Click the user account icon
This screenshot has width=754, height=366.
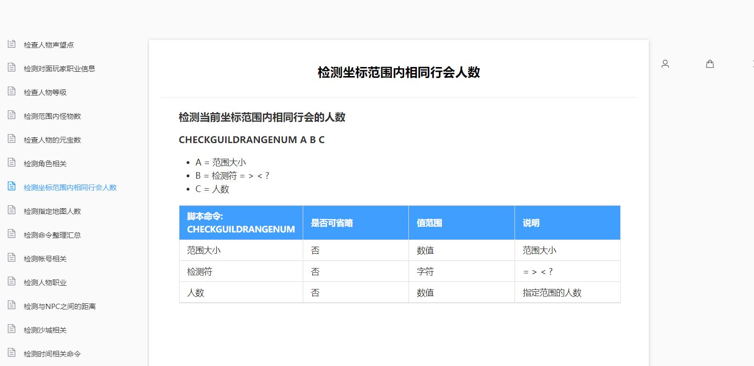665,64
